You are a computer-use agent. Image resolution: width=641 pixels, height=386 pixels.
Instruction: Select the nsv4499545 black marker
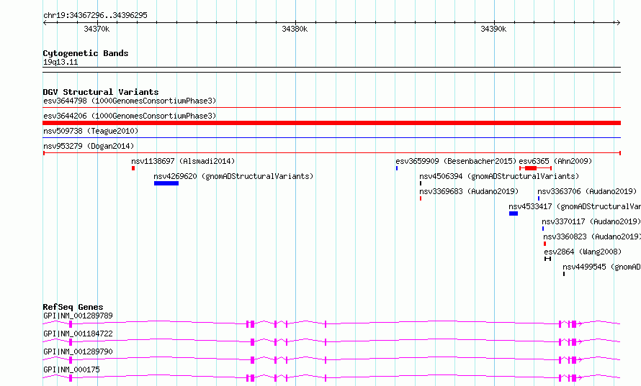coord(564,274)
